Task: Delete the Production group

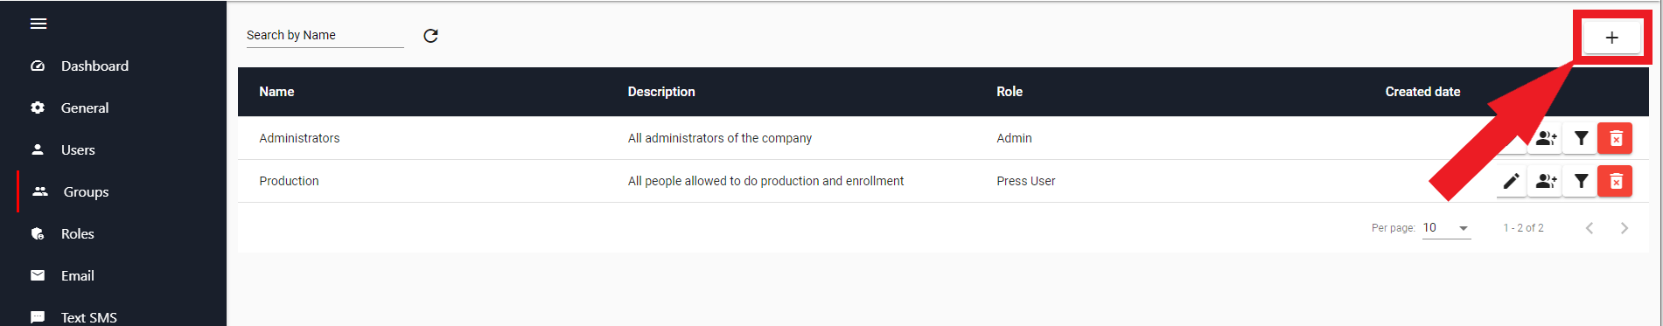Action: click(x=1616, y=181)
